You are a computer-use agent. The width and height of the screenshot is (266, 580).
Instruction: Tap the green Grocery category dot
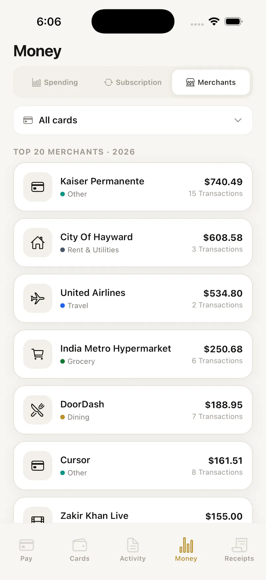63,361
